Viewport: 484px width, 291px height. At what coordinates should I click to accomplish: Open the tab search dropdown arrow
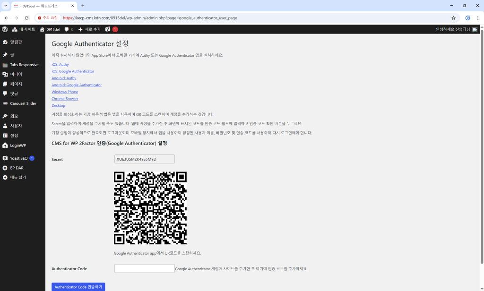[x=5, y=6]
